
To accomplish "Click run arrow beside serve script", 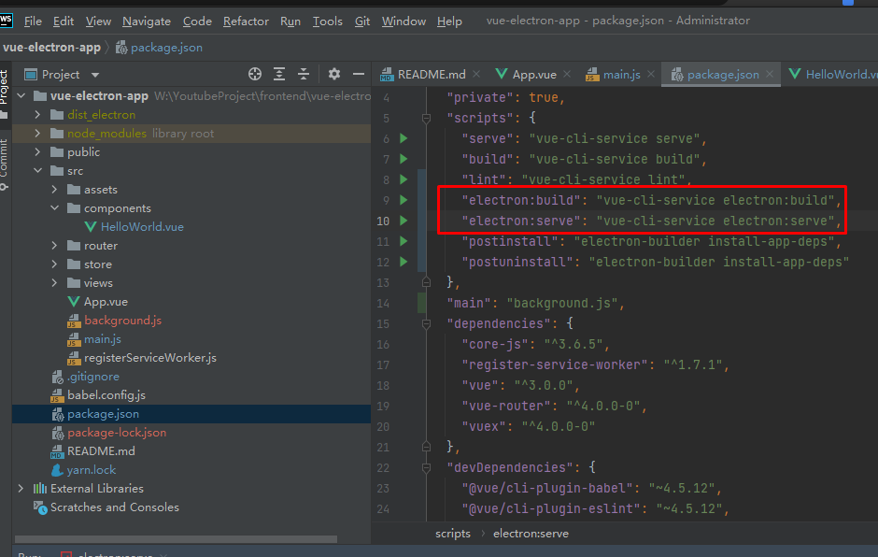I will click(404, 138).
